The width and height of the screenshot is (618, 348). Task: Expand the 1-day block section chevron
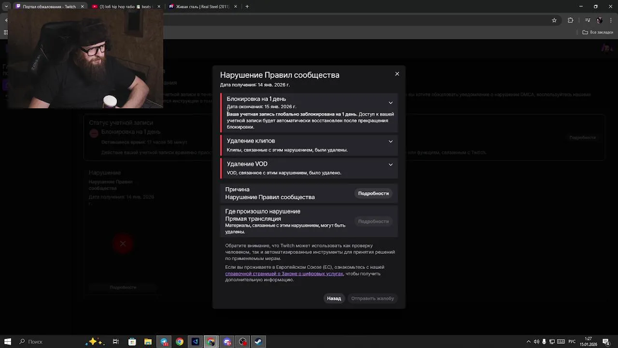tap(391, 102)
